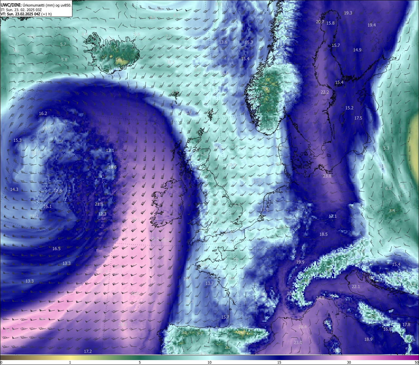Screen dimensions: 419x365
Task: Click the '15.8' value on the map
Action: (331, 23)
